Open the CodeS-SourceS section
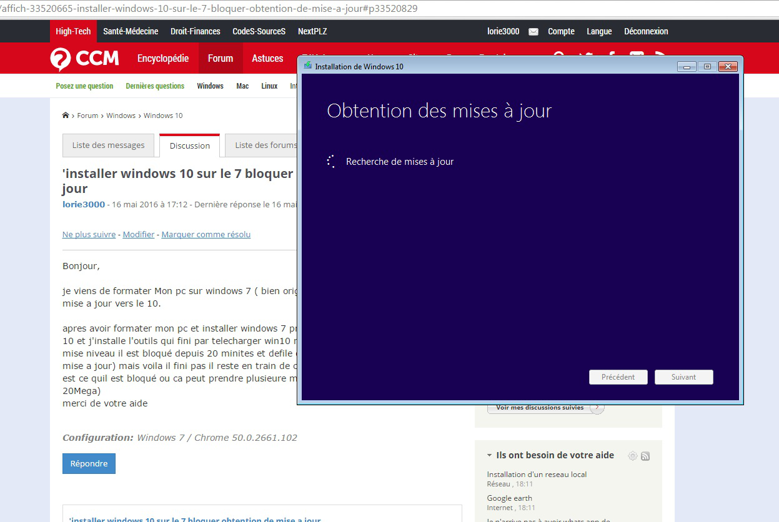This screenshot has height=522, width=779. pos(259,31)
